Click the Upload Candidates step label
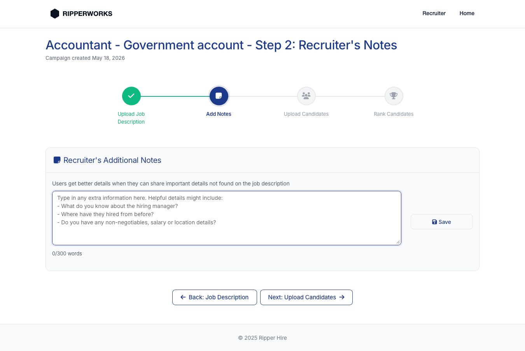The width and height of the screenshot is (525, 351). click(x=306, y=114)
